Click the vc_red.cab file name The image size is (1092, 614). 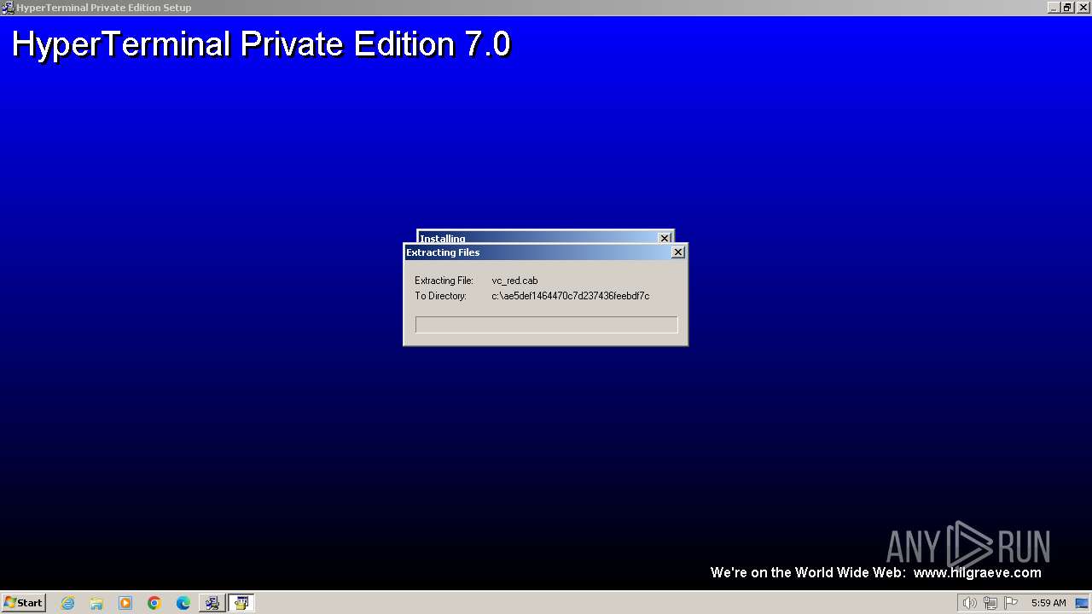click(514, 281)
